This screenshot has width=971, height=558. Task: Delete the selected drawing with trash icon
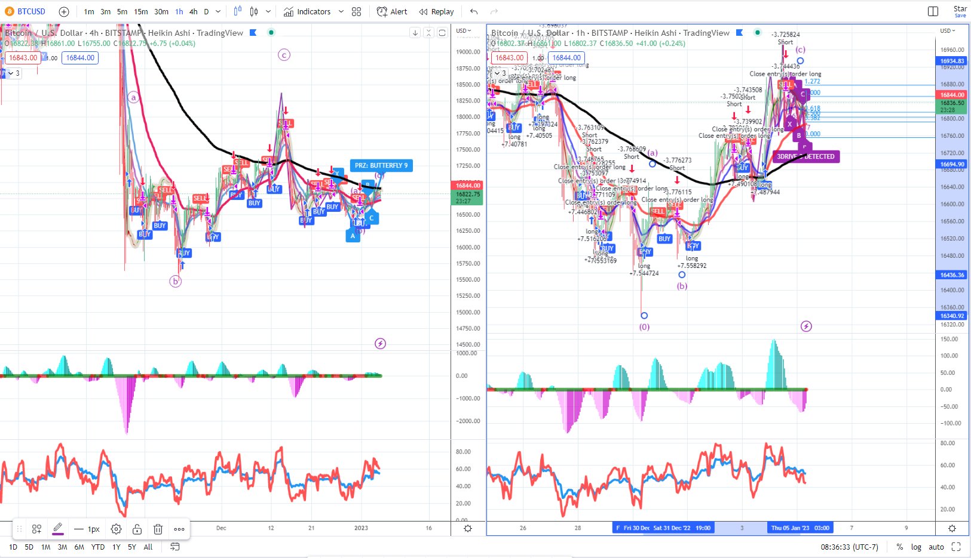click(x=158, y=529)
